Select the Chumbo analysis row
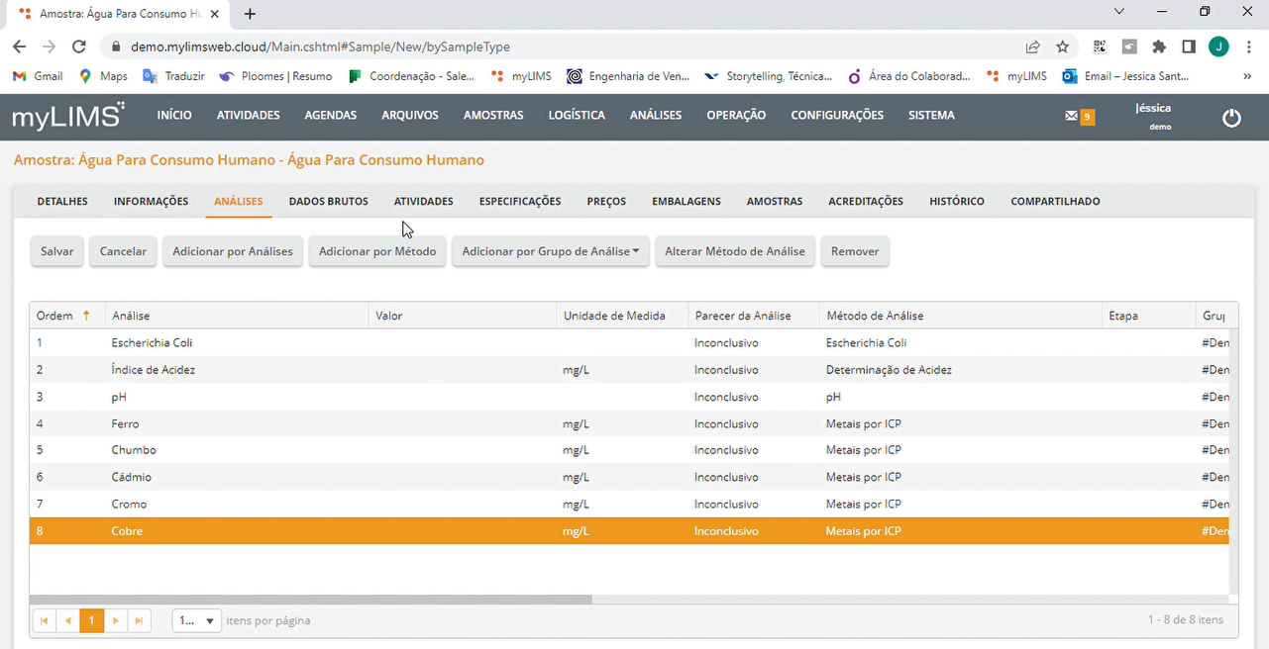Image resolution: width=1269 pixels, height=649 pixels. click(x=629, y=450)
